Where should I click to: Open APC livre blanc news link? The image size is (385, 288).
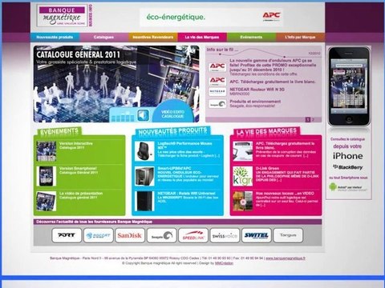click(273, 82)
